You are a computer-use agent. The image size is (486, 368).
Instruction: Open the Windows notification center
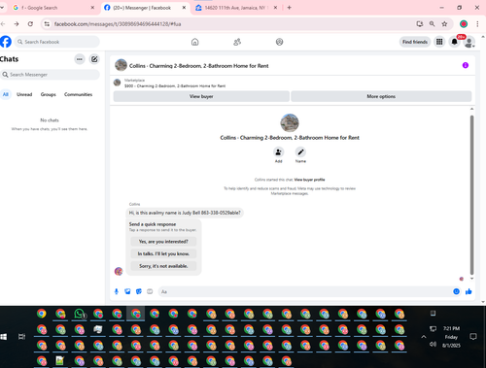click(x=473, y=337)
